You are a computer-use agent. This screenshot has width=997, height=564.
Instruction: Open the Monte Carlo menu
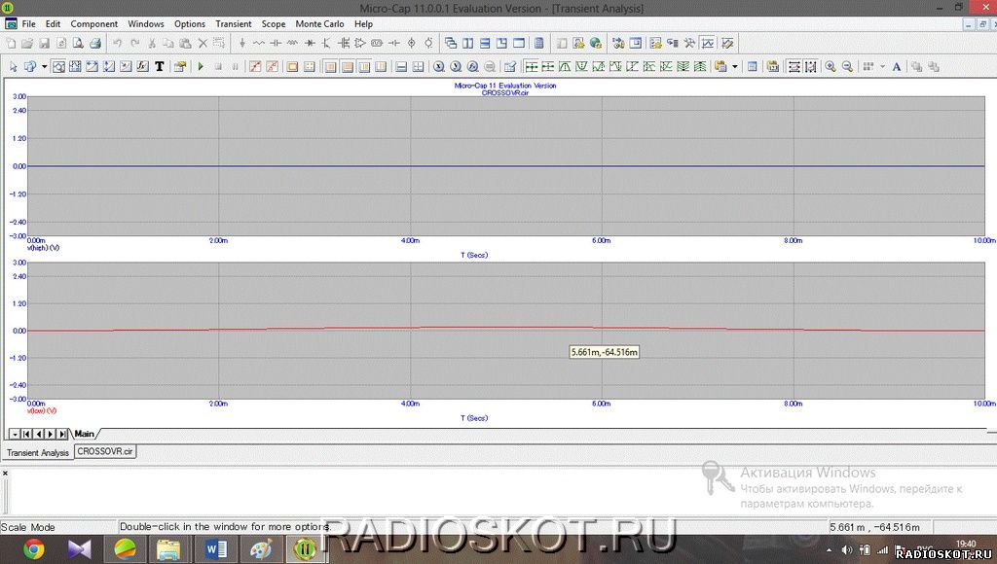[x=319, y=24]
